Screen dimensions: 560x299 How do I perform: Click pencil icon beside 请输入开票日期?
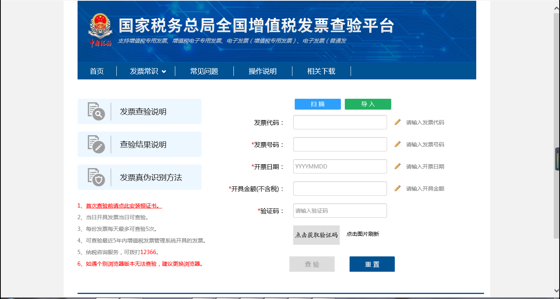pos(398,166)
